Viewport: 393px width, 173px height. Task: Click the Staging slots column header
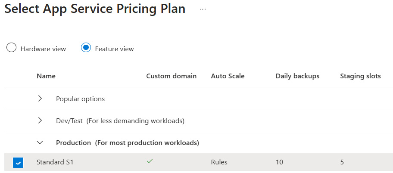(x=360, y=76)
